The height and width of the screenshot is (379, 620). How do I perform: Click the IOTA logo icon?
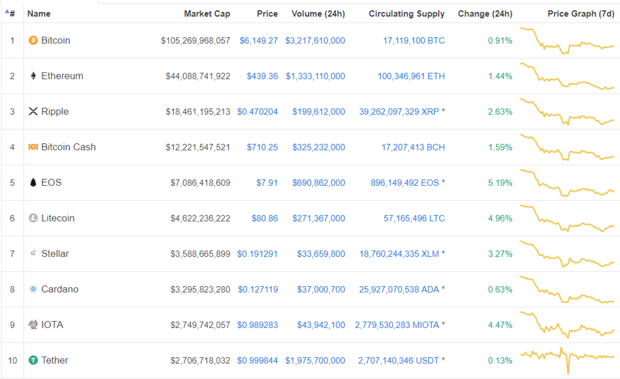click(33, 325)
